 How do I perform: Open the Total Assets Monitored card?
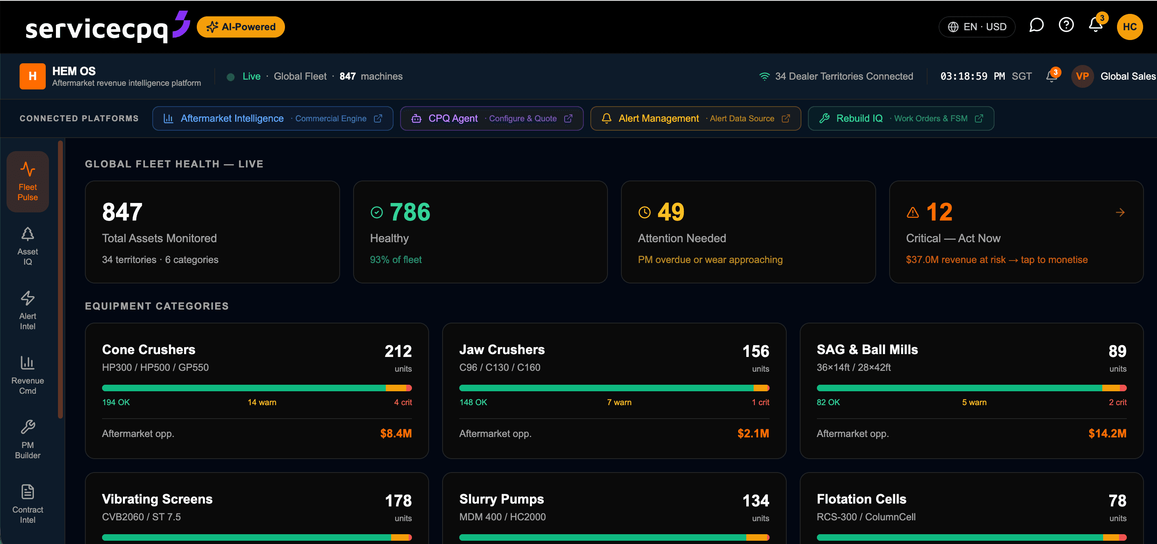212,232
